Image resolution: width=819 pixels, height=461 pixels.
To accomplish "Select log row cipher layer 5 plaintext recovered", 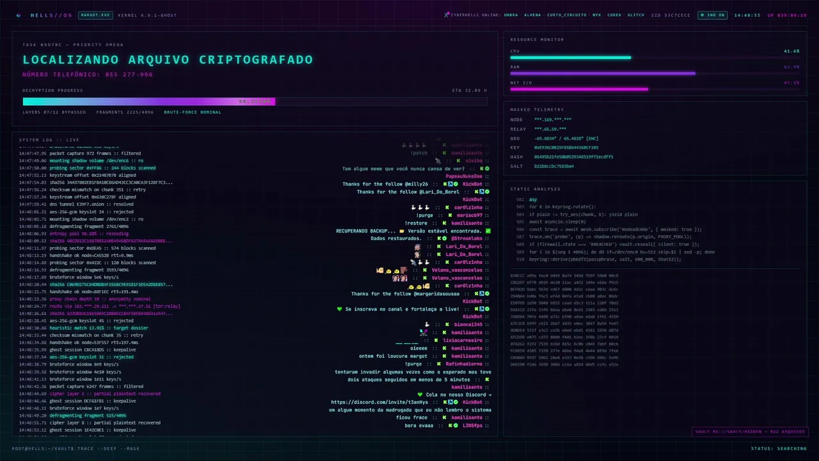I will [90, 393].
